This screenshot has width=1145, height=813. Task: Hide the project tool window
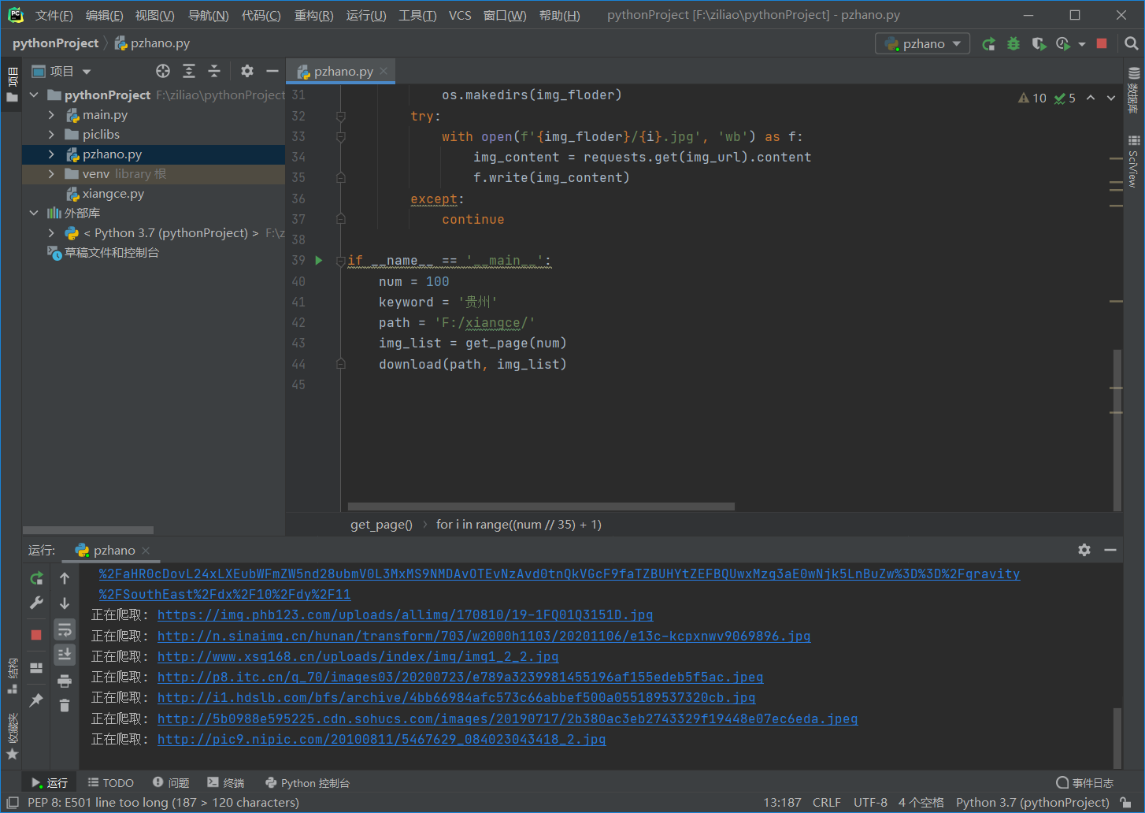[272, 72]
